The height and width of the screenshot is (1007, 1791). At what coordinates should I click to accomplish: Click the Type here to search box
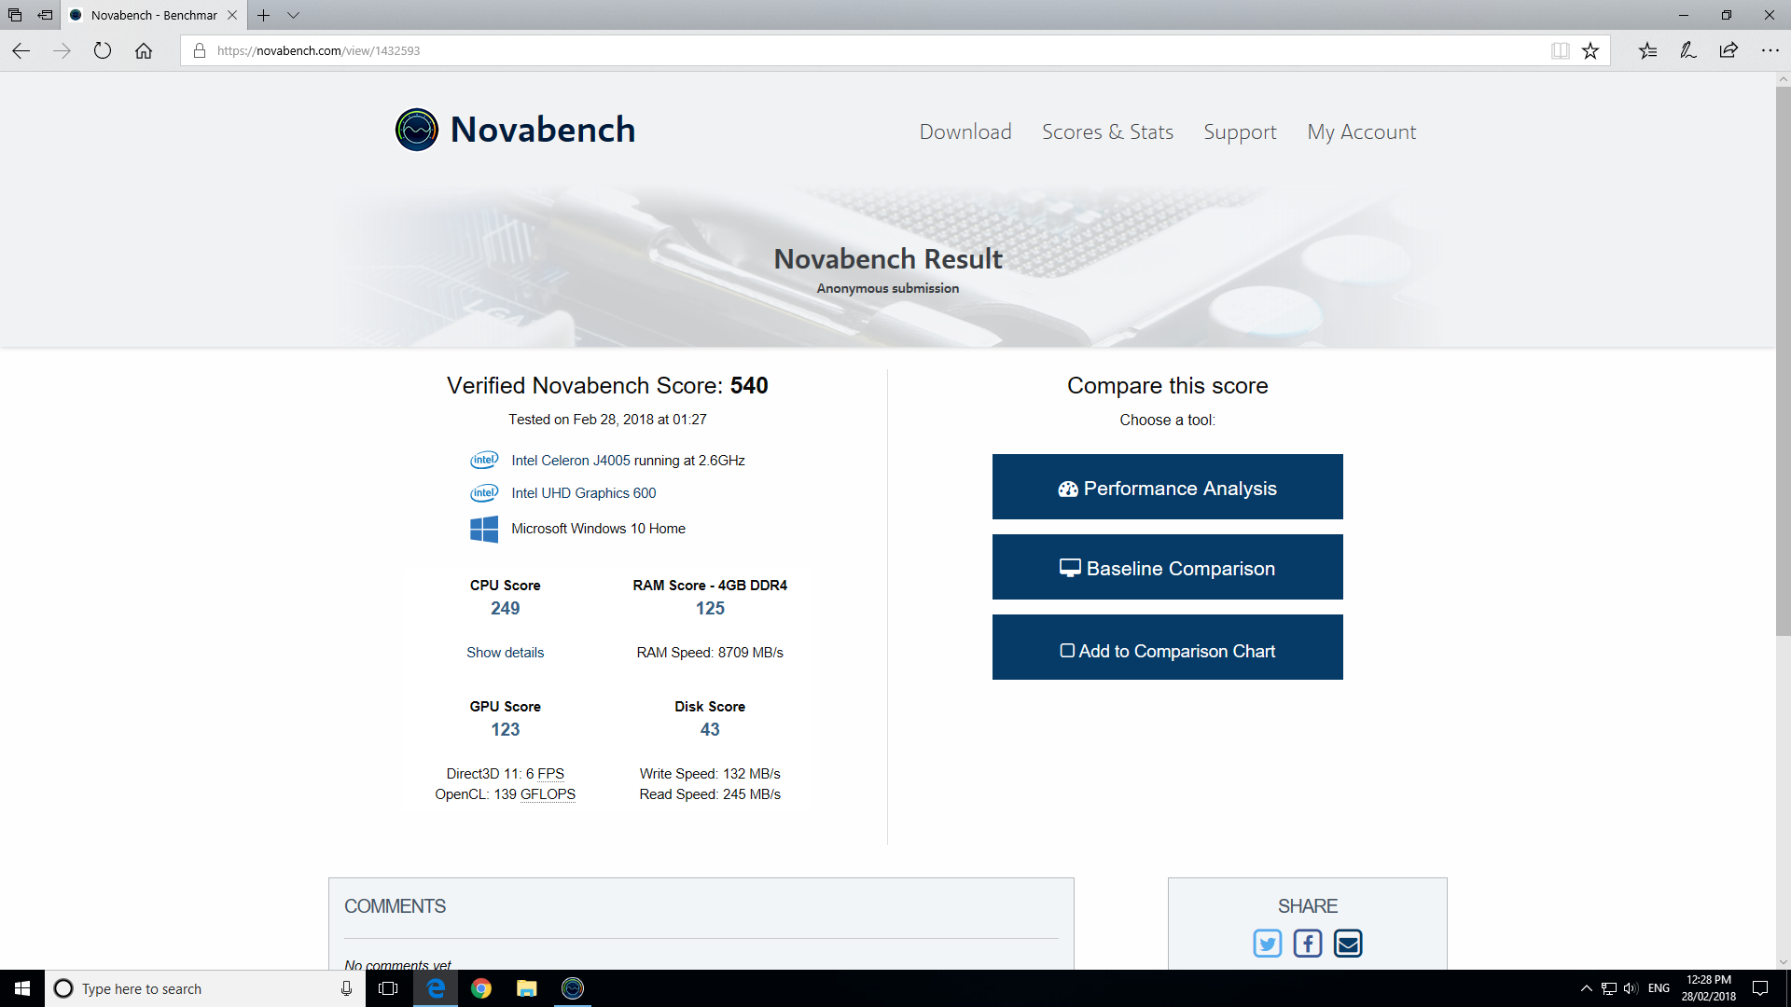tap(205, 988)
